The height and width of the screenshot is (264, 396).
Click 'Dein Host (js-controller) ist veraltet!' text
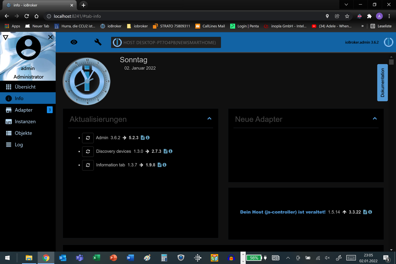pos(283,212)
